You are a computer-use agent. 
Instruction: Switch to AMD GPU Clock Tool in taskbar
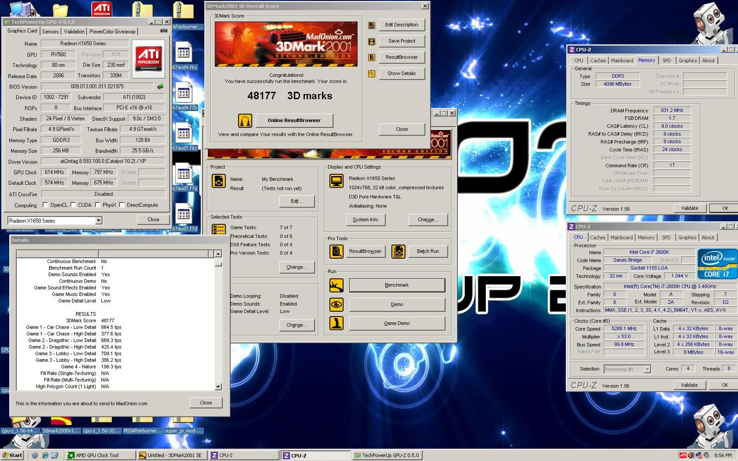tap(100, 455)
